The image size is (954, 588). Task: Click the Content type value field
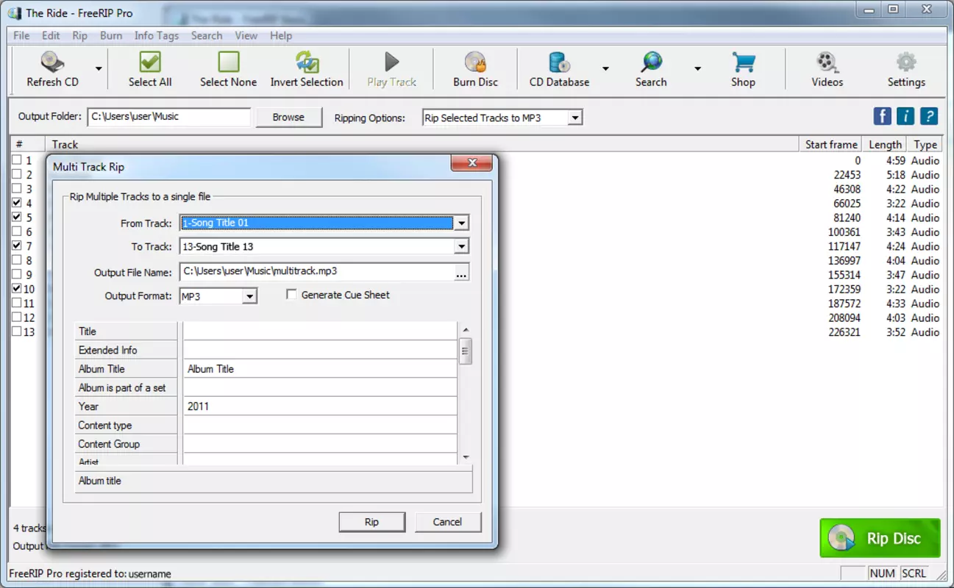click(x=320, y=426)
